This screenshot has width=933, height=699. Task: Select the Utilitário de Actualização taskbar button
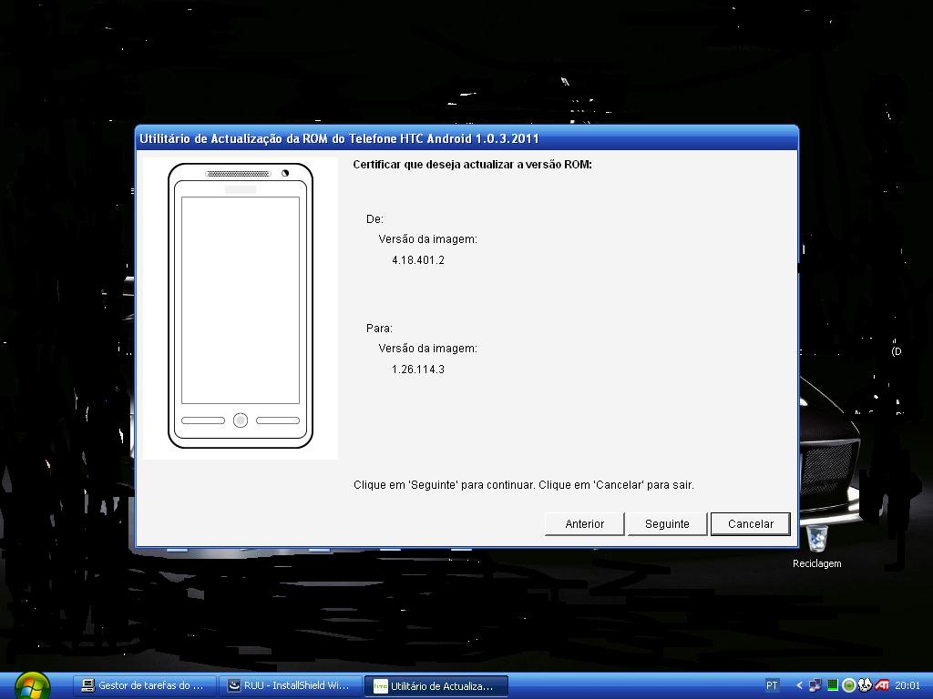(436, 686)
